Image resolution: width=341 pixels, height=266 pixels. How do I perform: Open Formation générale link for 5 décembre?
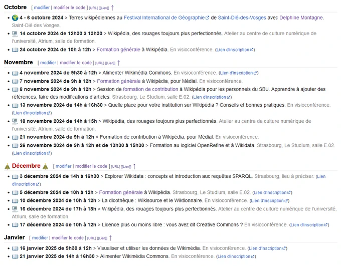[x=121, y=192]
